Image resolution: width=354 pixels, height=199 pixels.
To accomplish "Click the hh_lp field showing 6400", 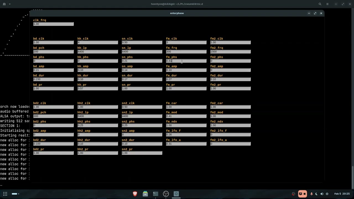I will 98,52.
